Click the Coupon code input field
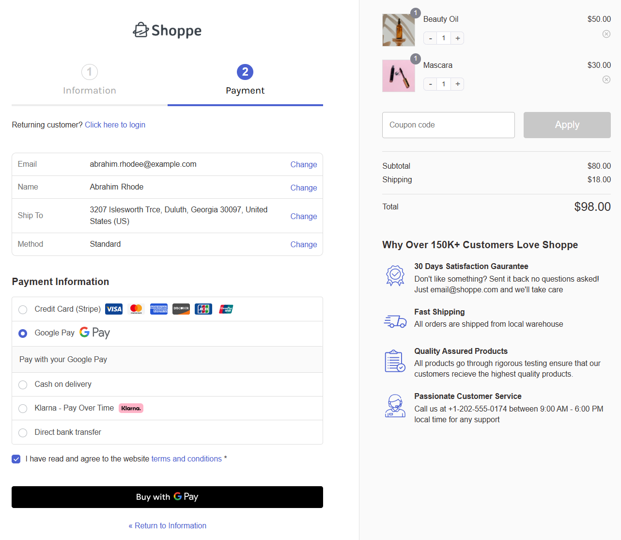Viewport: 621px width, 540px height. [x=448, y=125]
